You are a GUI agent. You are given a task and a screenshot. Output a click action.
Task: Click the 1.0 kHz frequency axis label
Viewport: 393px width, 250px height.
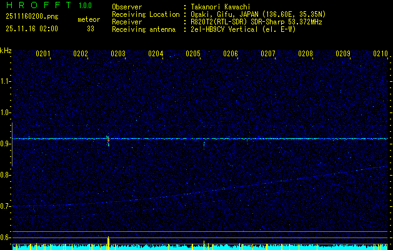click(6, 112)
